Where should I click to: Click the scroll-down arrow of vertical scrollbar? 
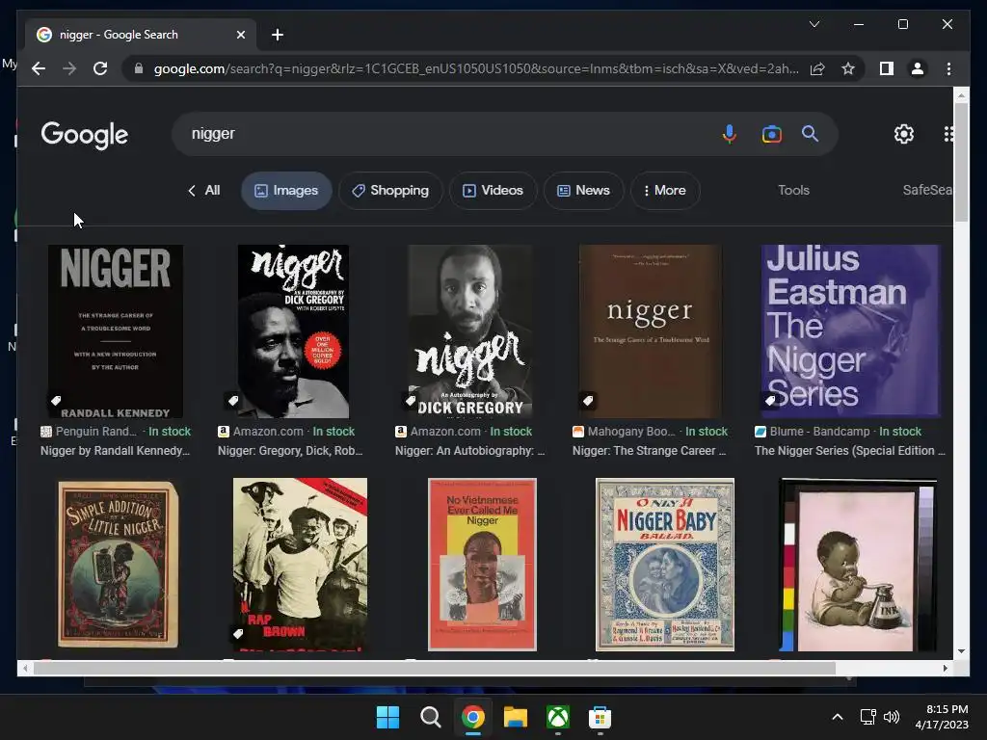coord(961,651)
